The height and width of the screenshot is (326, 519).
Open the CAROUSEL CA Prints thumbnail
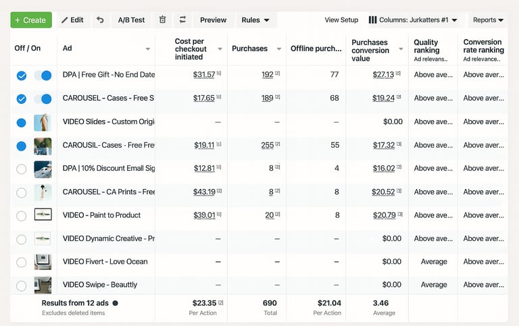click(x=43, y=192)
